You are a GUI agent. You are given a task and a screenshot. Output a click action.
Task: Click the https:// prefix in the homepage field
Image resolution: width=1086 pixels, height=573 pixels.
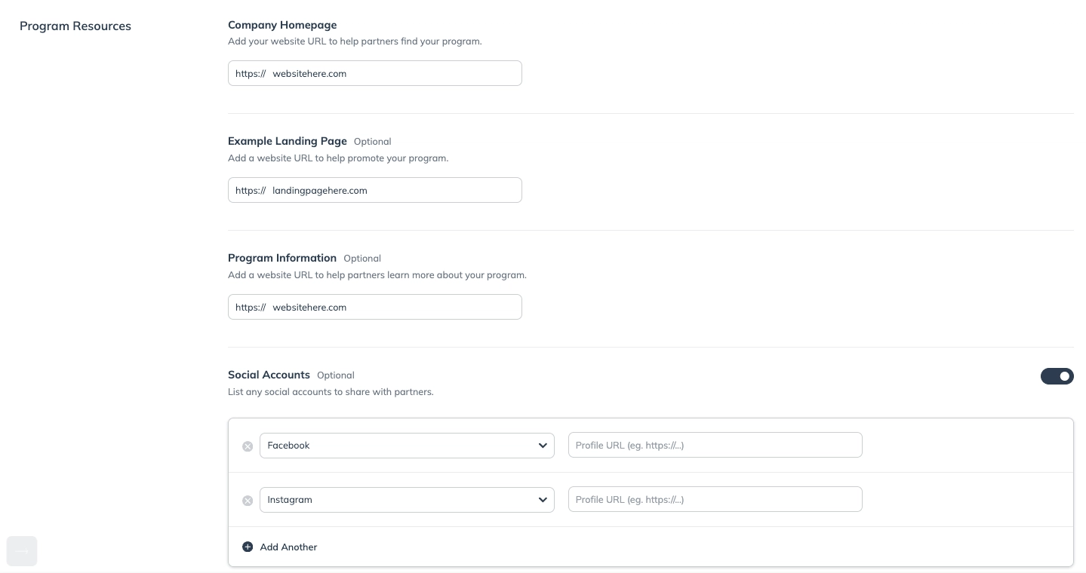[251, 74]
